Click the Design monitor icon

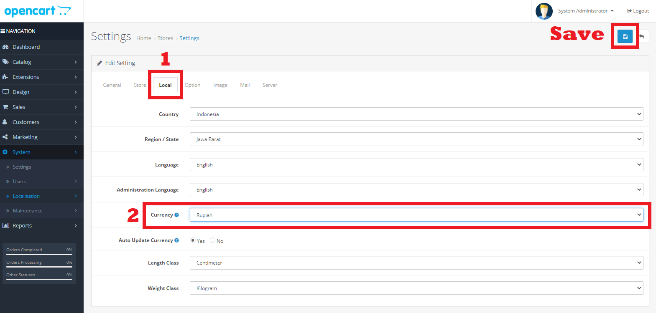click(5, 92)
